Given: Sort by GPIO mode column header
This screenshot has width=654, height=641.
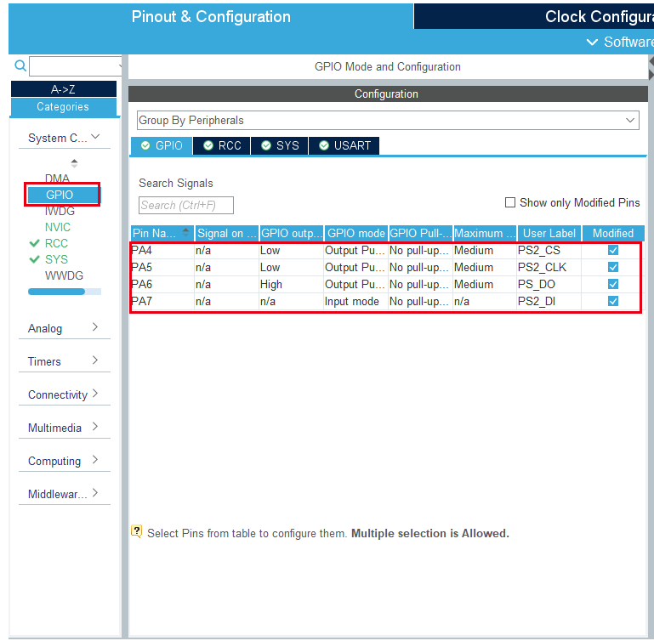Looking at the screenshot, I should point(355,233).
